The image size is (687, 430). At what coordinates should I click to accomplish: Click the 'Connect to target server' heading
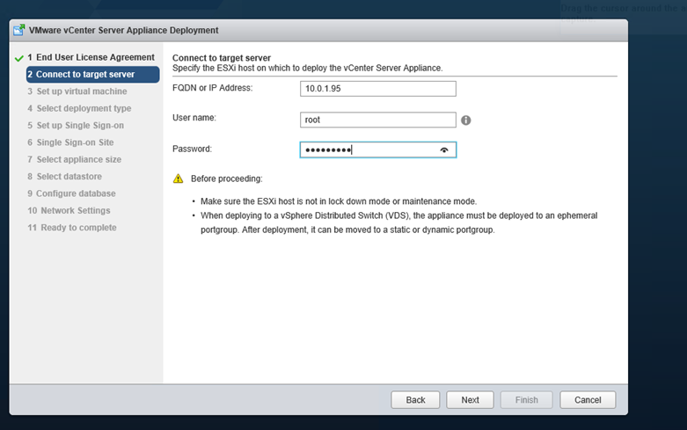(x=222, y=58)
